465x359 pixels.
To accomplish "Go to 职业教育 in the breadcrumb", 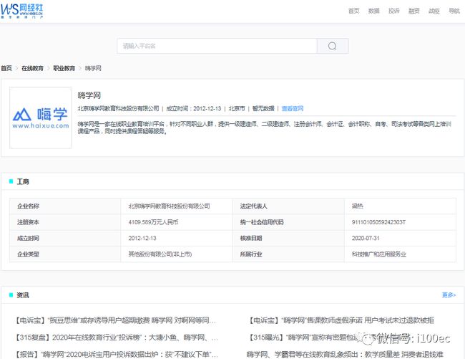I will coord(64,68).
